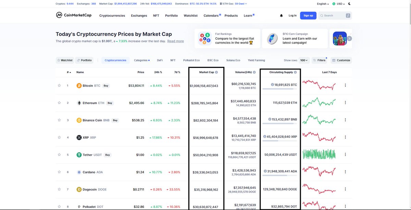Image resolution: width=411 pixels, height=210 pixels.
Task: Click the Sign up button
Action: (308, 15)
